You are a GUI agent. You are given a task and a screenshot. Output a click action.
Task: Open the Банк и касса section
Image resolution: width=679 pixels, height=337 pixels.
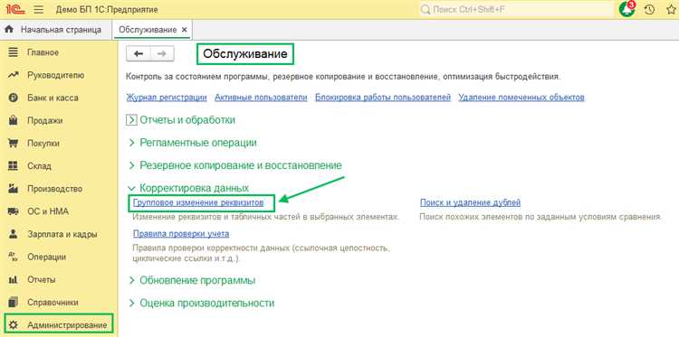[x=53, y=98]
